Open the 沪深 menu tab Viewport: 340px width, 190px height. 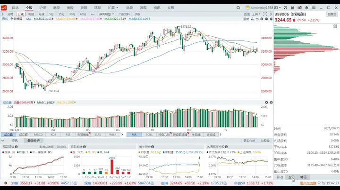click(x=42, y=8)
